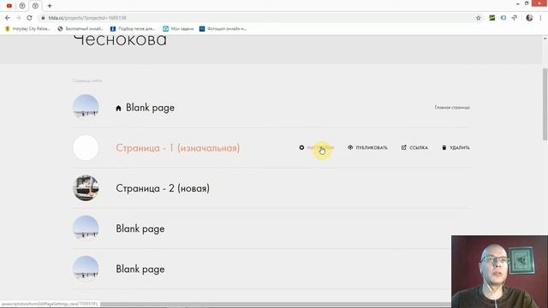Click the publish icon beside Опубликовать
The height and width of the screenshot is (308, 548).
pos(350,147)
